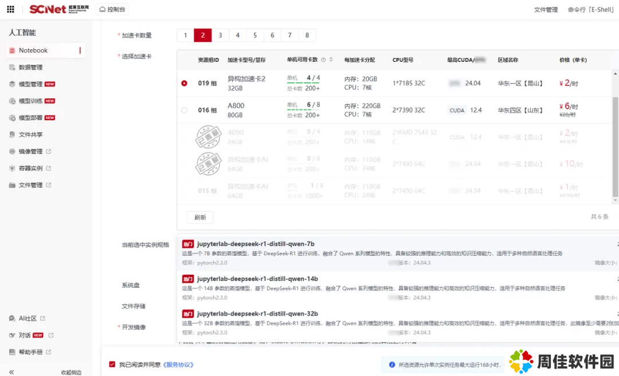619x376 pixels.
Task: Open 模型训练 in the sidebar
Action: click(30, 101)
